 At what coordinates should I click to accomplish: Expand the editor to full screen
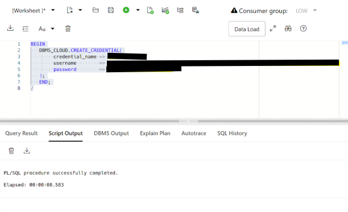click(x=273, y=28)
